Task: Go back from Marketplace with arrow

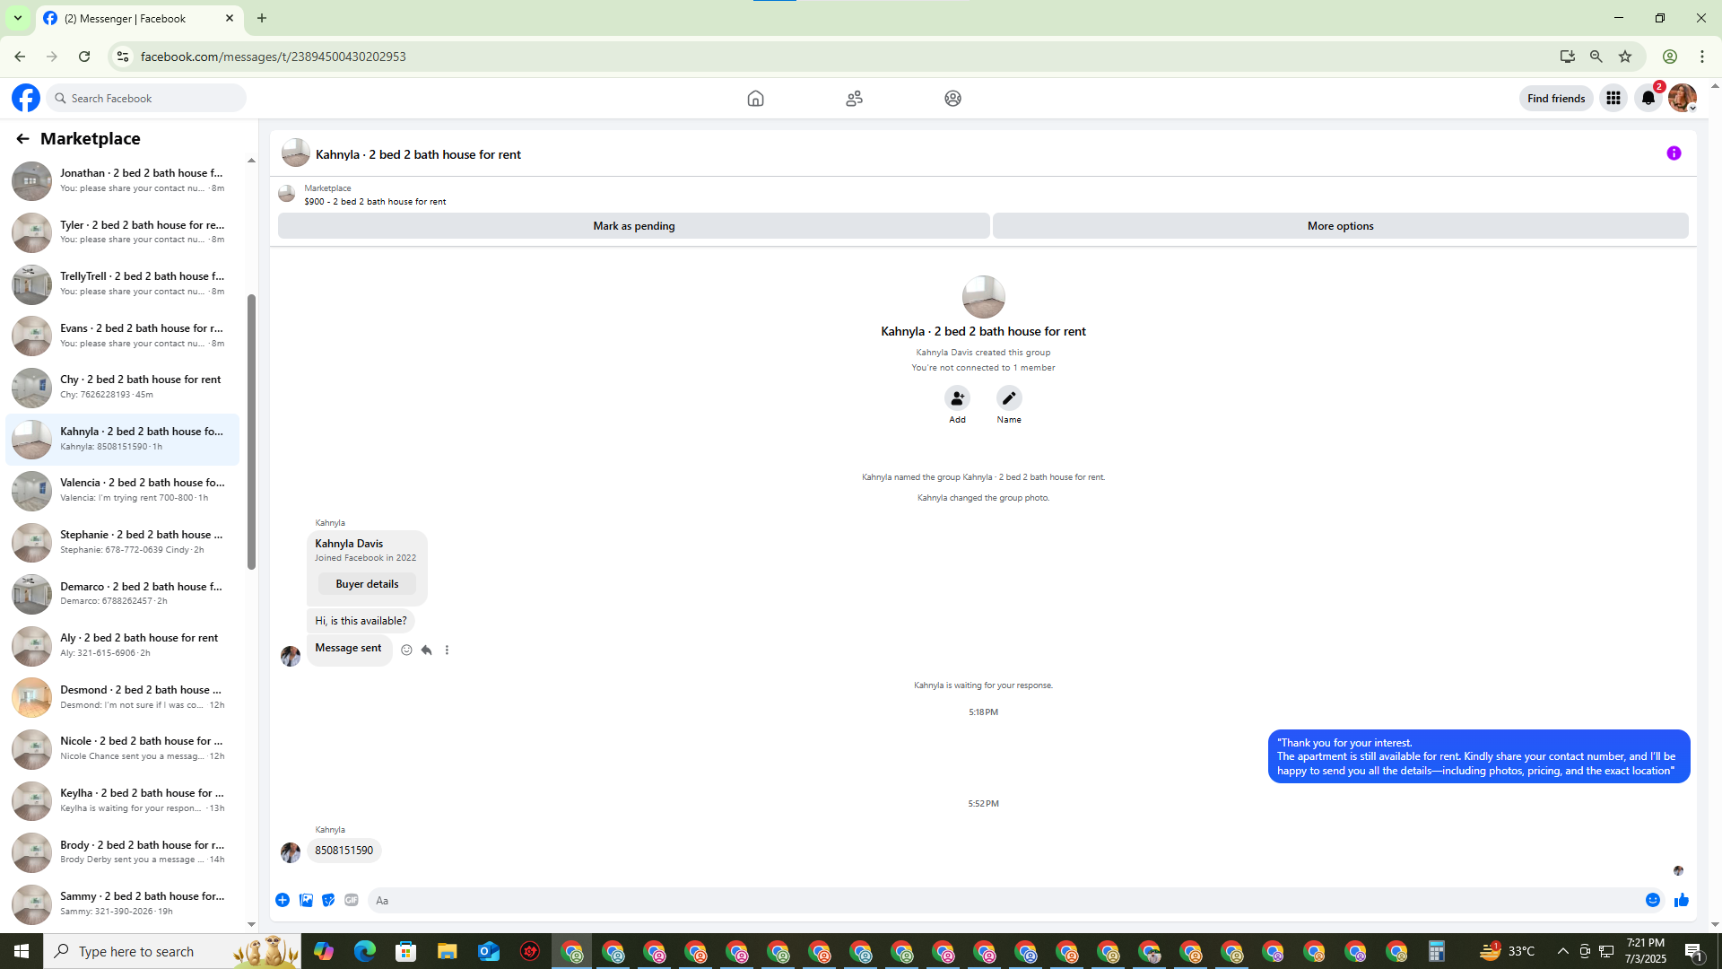Action: pos(22,138)
